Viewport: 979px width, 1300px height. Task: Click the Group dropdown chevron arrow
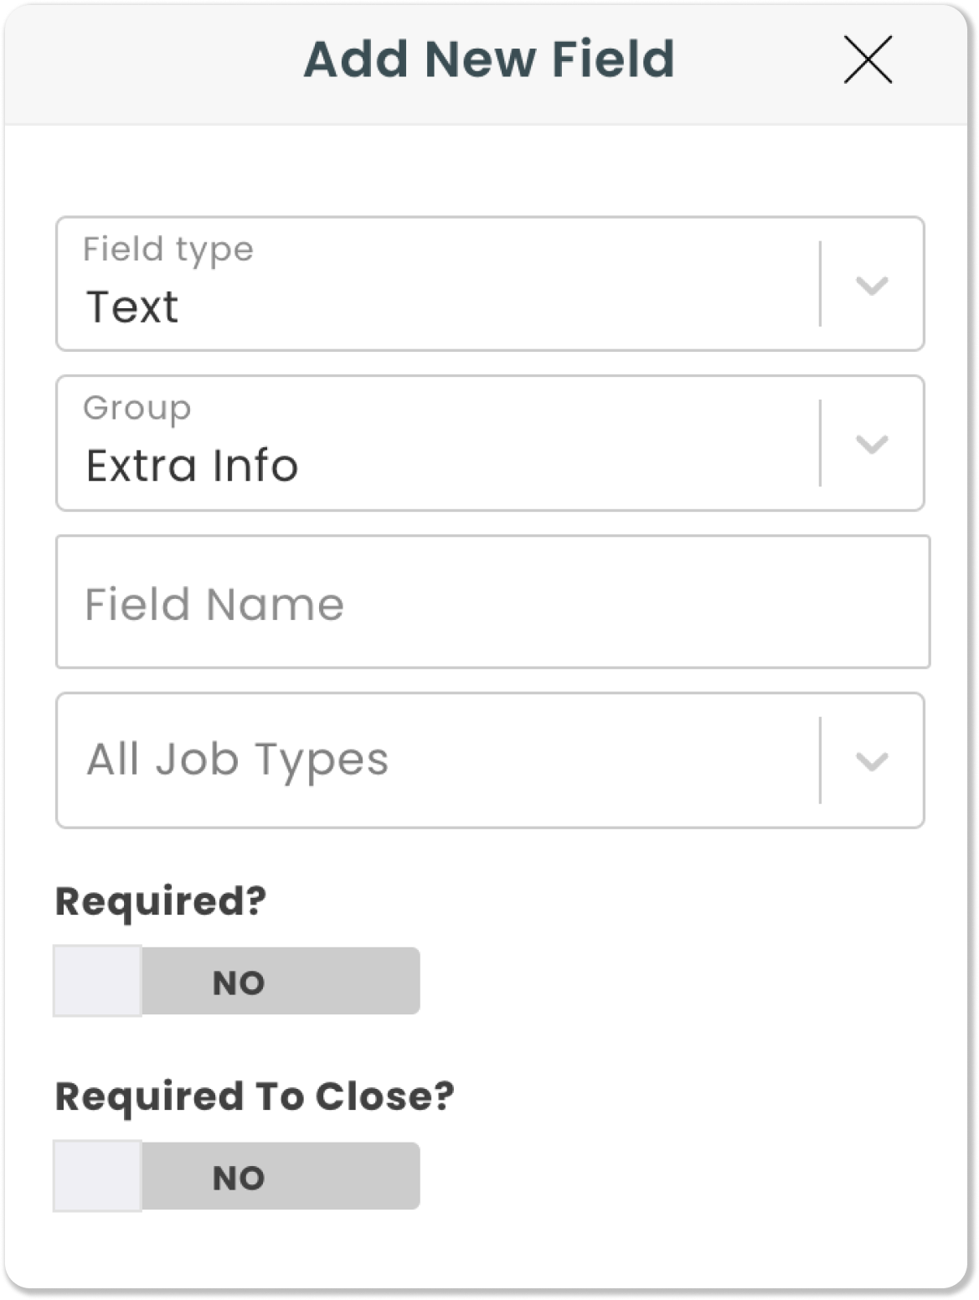click(872, 444)
